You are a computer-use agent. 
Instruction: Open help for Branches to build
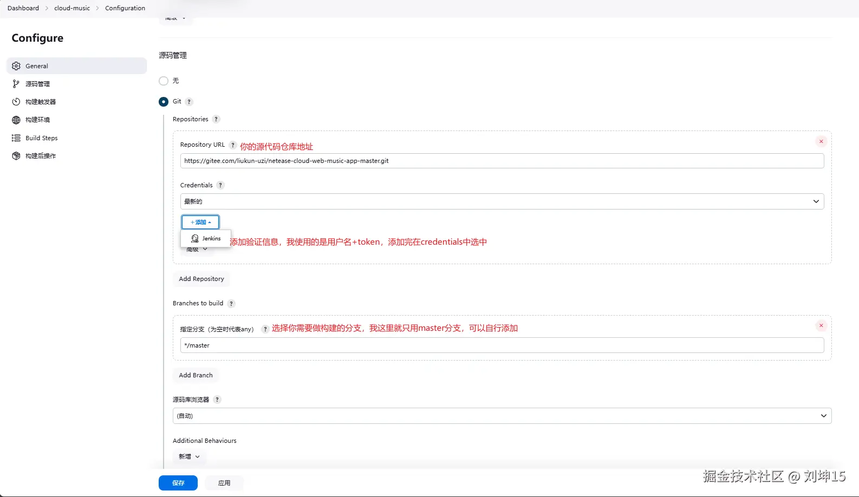pyautogui.click(x=231, y=304)
